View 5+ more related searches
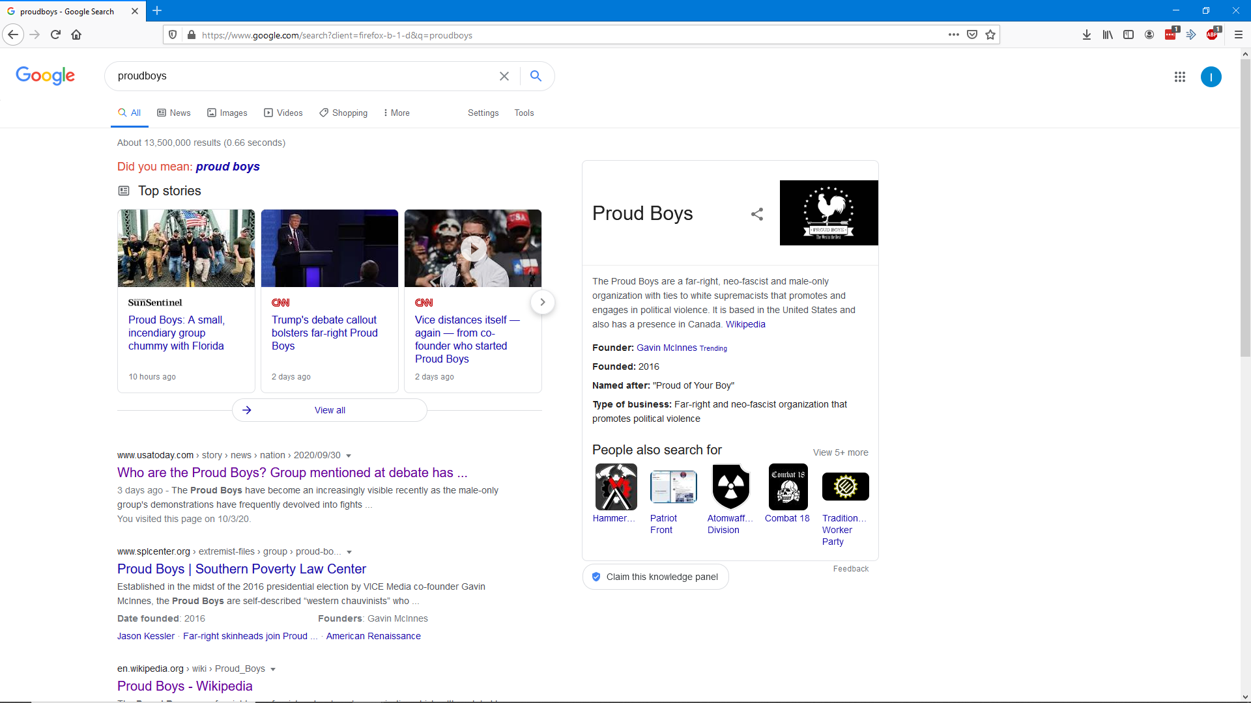The image size is (1251, 703). pyautogui.click(x=841, y=452)
